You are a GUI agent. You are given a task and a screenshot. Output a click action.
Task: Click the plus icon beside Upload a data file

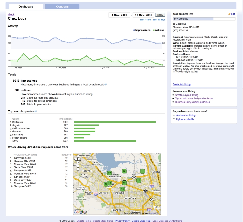coord(174,119)
